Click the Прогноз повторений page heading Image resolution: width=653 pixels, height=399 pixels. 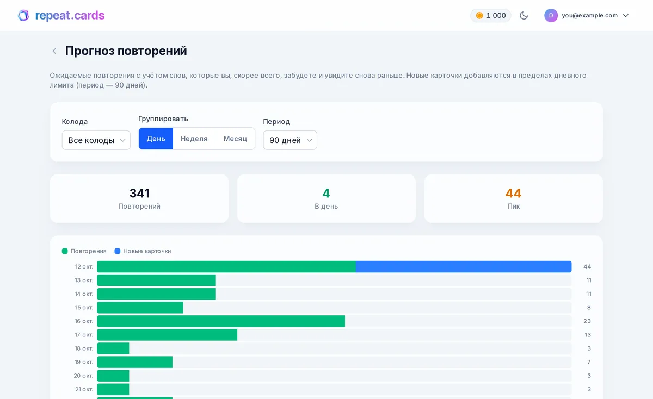click(126, 51)
